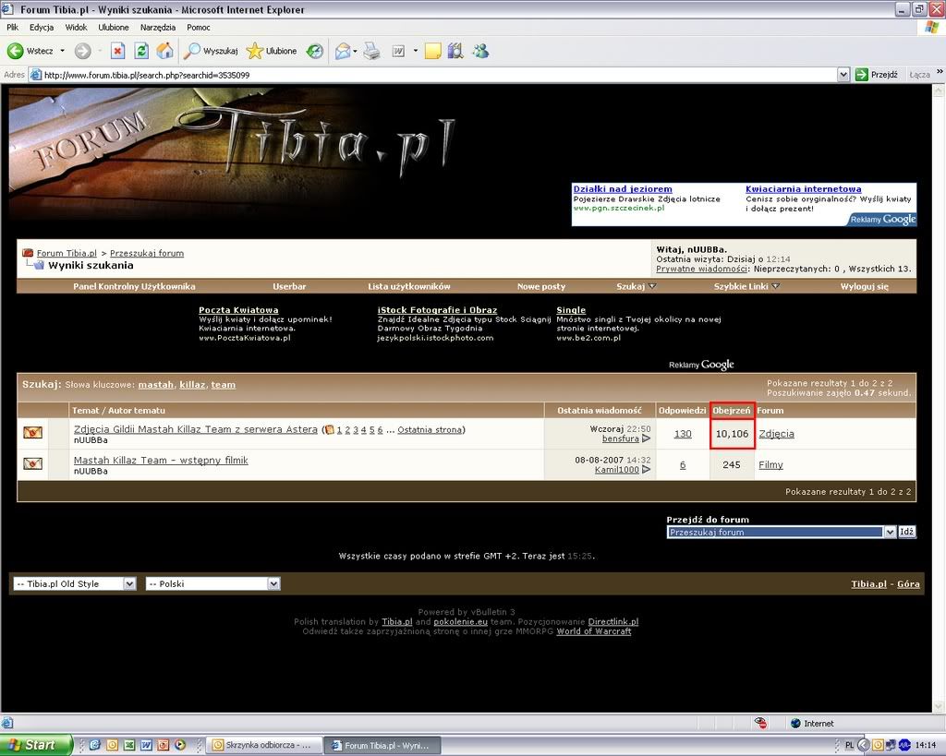The width and height of the screenshot is (946, 756).
Task: Click the Mail envelope toolbar icon
Action: [x=343, y=52]
